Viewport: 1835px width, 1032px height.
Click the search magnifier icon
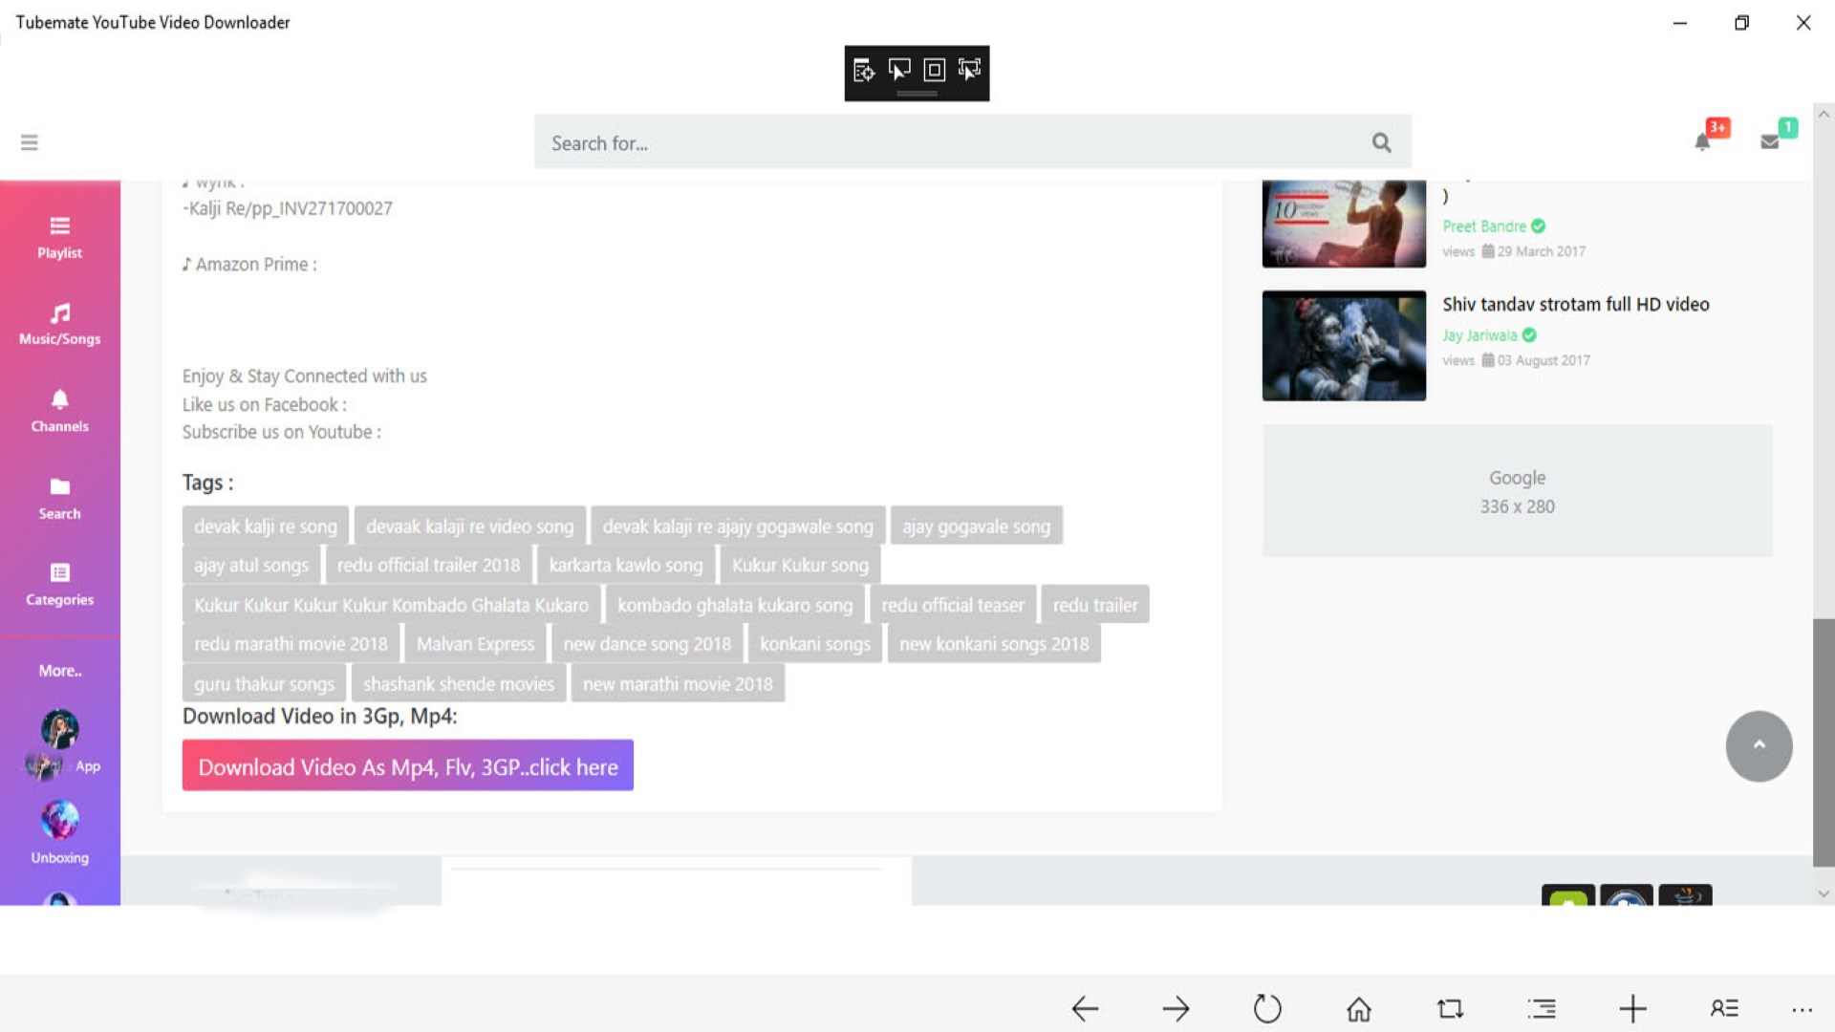[1381, 142]
